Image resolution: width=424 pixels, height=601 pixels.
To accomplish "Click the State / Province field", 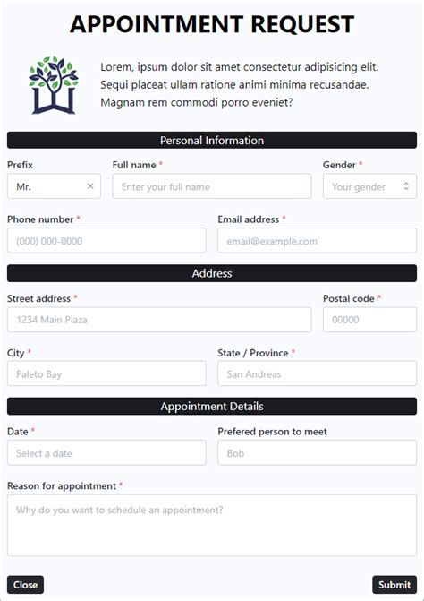I will click(318, 373).
